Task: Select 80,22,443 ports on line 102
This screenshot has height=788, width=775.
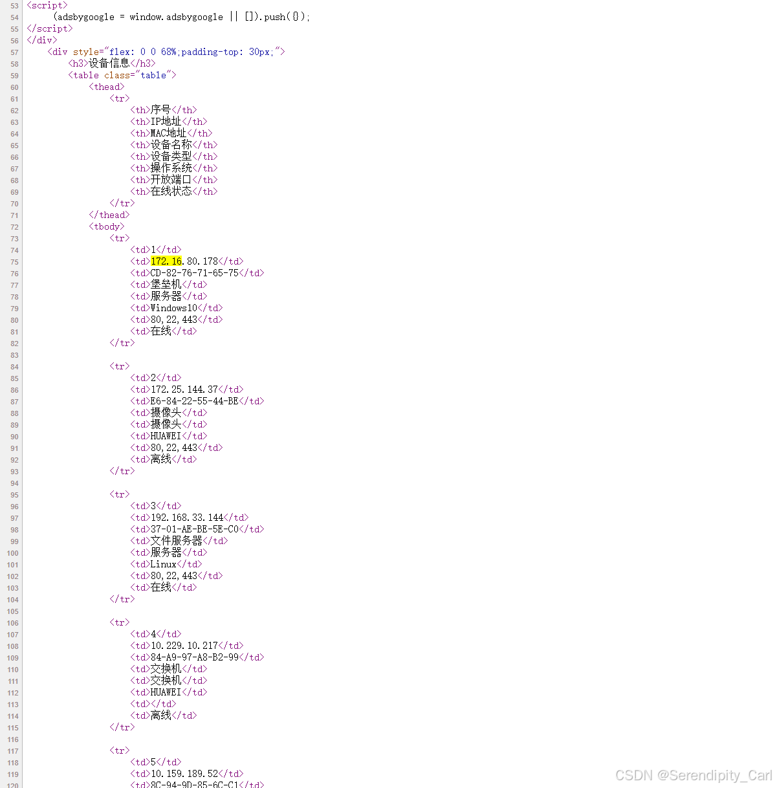Action: (x=174, y=576)
